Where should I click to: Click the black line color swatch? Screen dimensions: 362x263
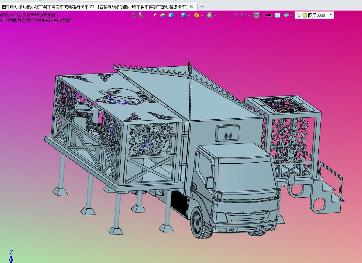tap(269, 15)
